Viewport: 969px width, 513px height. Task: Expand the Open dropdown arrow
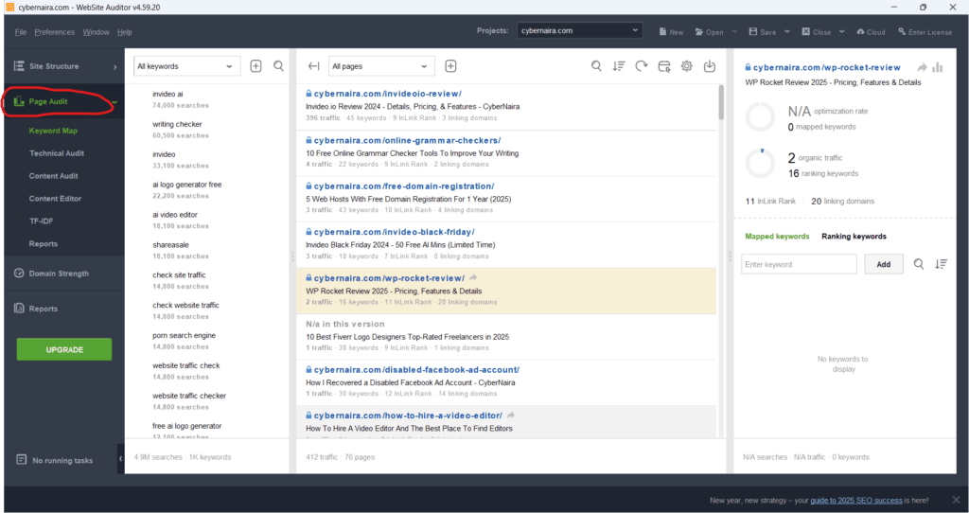734,31
